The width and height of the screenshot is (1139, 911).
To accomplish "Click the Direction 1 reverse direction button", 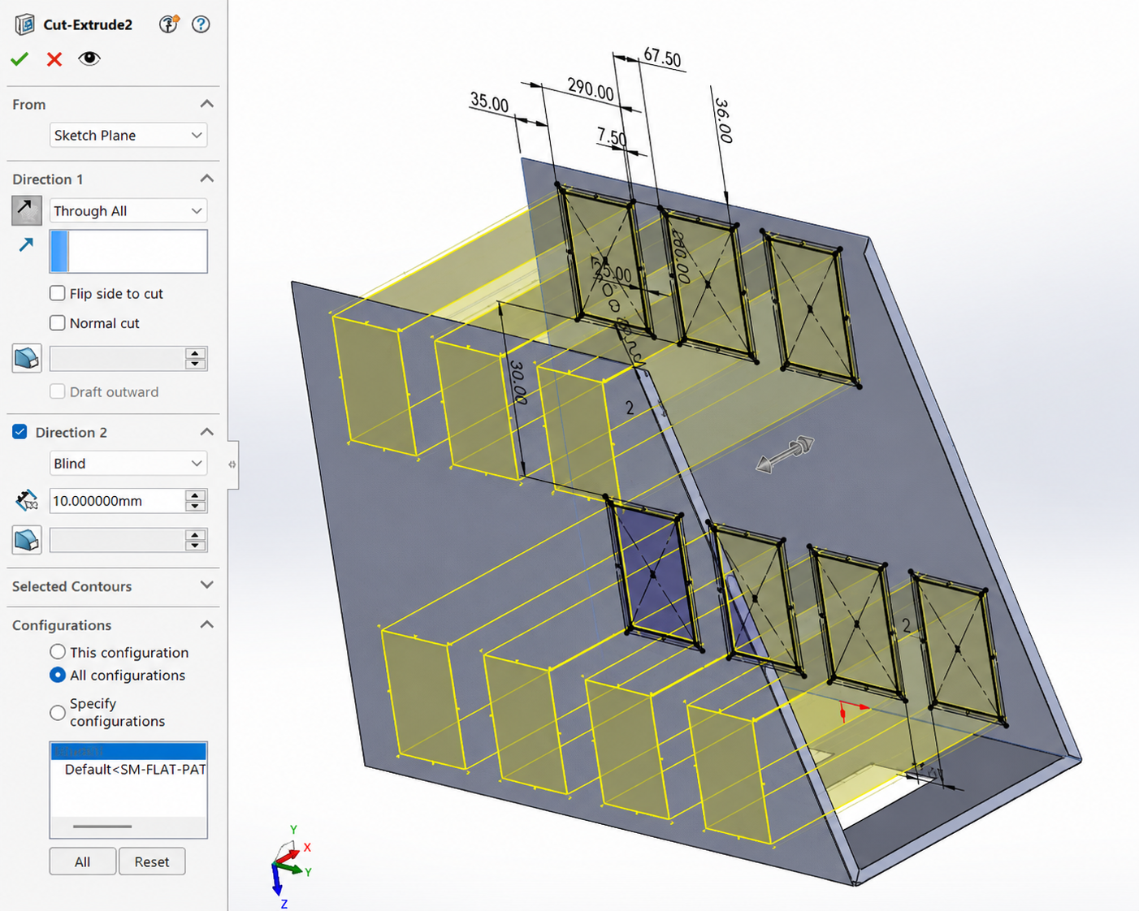I will tap(27, 210).
